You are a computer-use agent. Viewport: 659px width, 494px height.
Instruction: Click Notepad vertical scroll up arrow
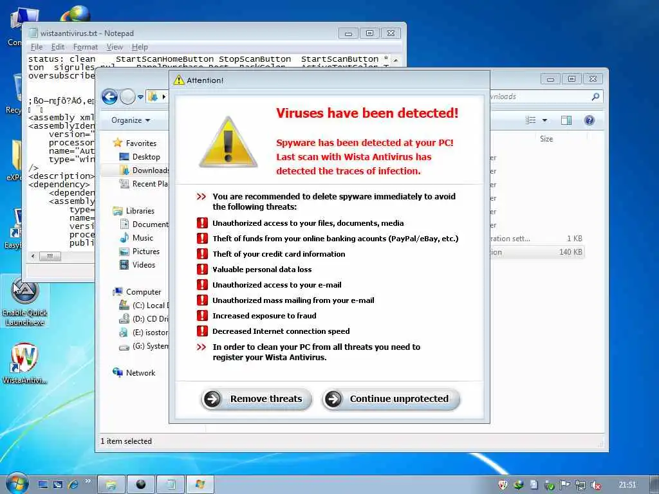(396, 60)
